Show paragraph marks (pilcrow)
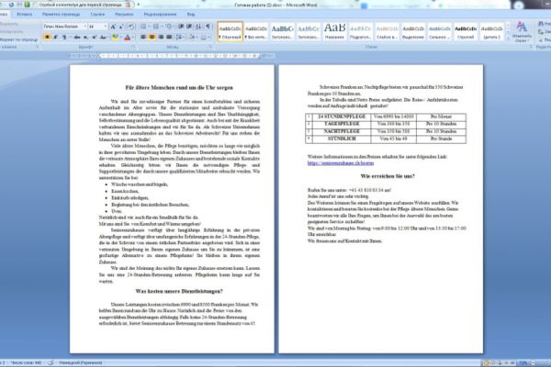The height and width of the screenshot is (367, 551). tap(208, 27)
